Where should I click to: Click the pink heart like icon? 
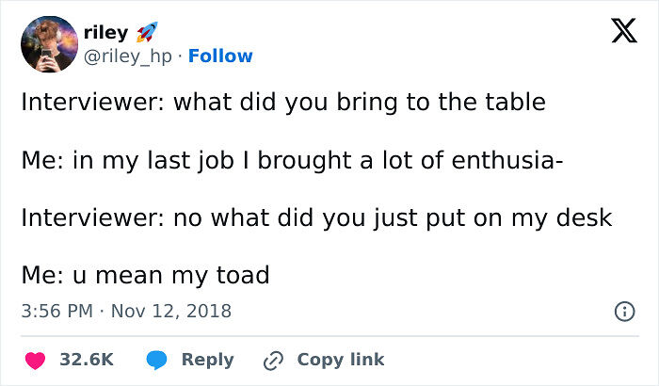(36, 360)
